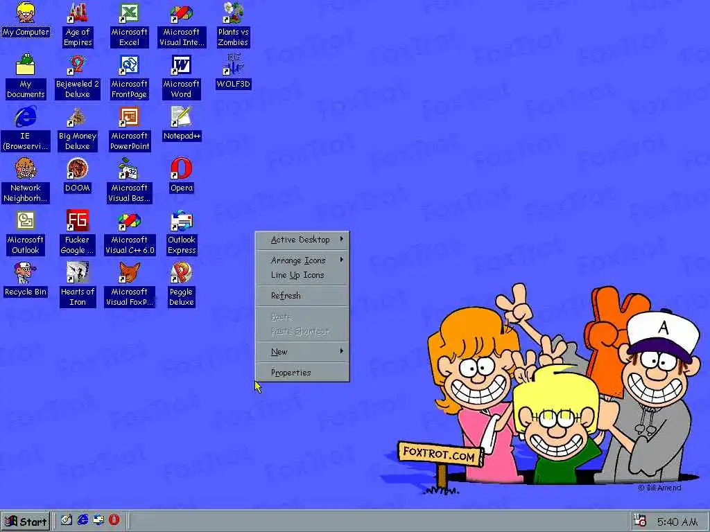The height and width of the screenshot is (532, 710).
Task: Expand the New submenu in the context menu
Action: [302, 351]
